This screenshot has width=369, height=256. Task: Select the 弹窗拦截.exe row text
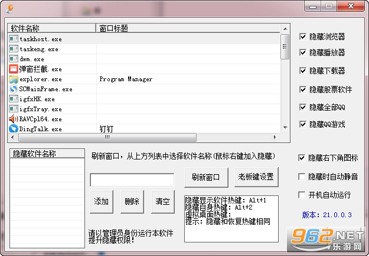[41, 69]
